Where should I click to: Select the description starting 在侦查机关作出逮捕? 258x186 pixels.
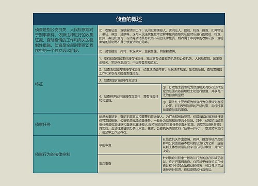click(193, 145)
